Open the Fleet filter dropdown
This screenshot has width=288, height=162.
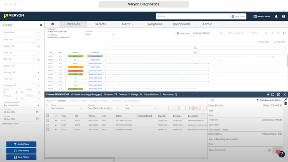[x=22, y=39]
